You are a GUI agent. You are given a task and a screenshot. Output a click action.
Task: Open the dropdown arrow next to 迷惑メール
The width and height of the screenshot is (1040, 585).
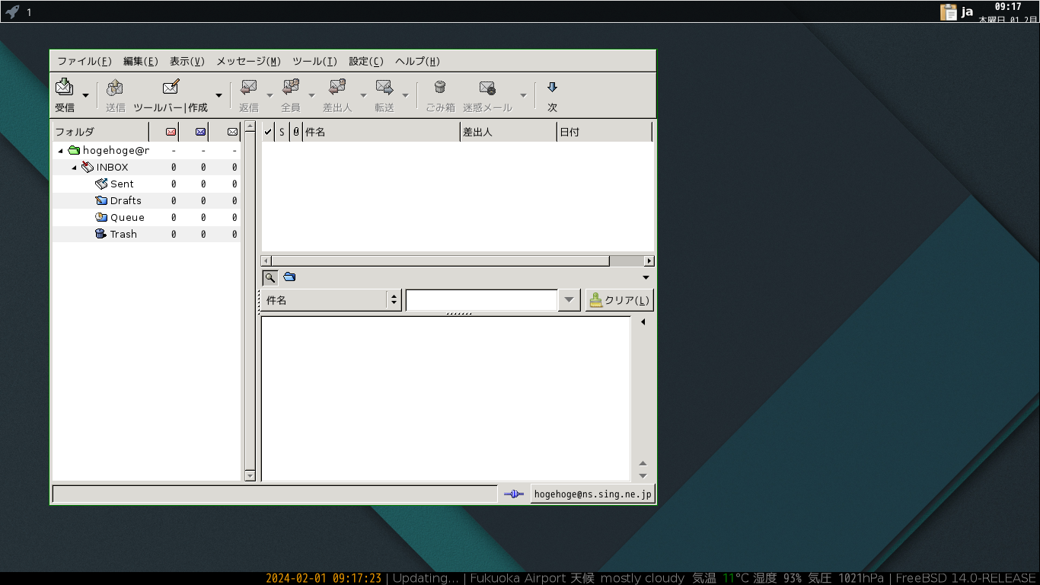tap(523, 96)
